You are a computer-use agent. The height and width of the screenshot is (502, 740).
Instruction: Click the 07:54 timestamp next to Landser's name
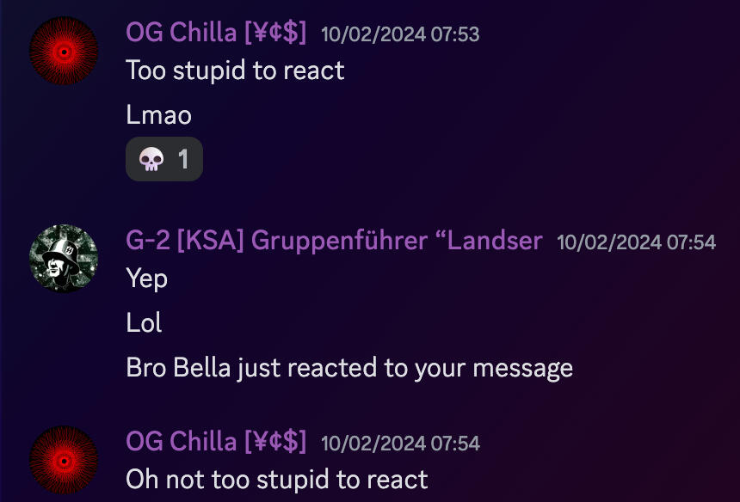click(x=636, y=242)
